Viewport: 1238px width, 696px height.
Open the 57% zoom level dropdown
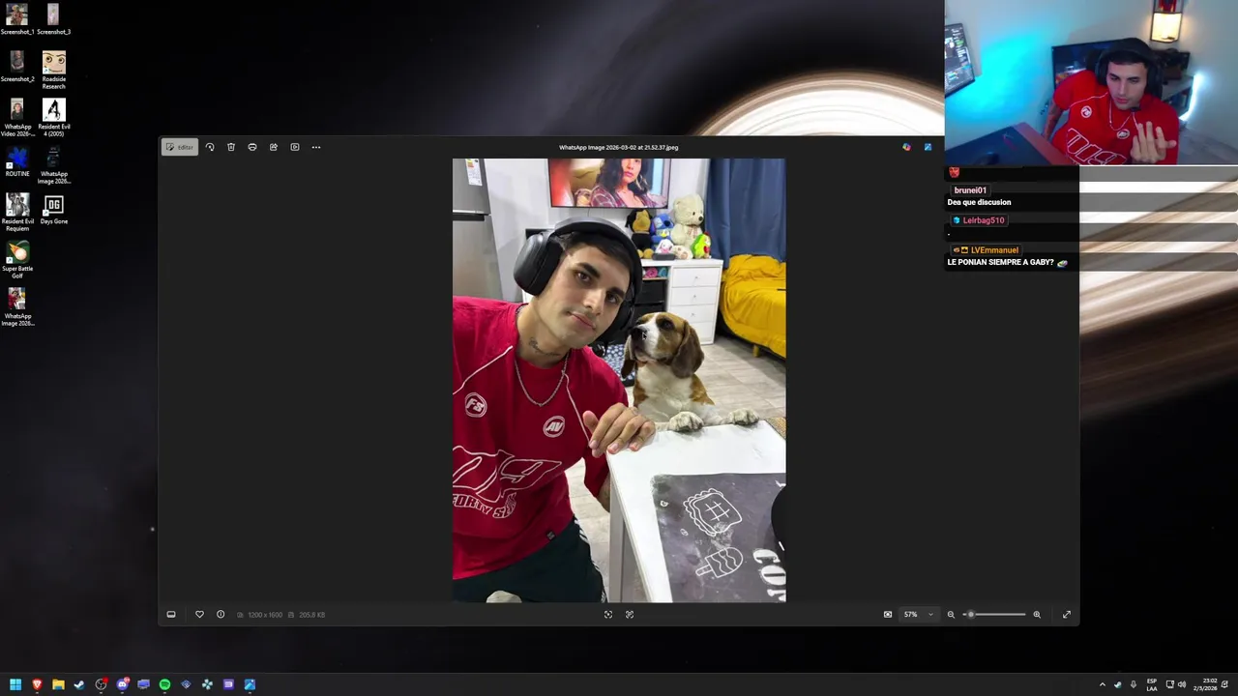click(x=919, y=615)
